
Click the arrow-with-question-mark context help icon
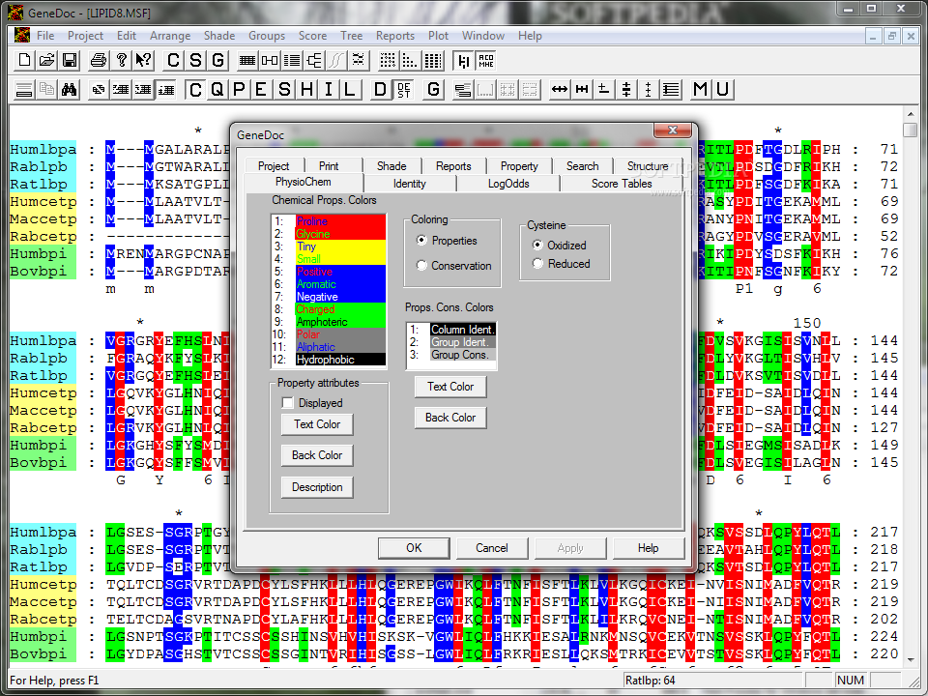point(144,60)
